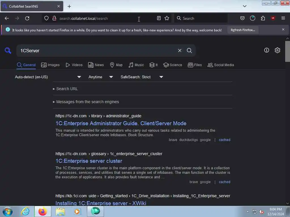This screenshot has width=290, height=217.
Task: Open more options dots for Administrator Guide result
Action: click(x=215, y=140)
